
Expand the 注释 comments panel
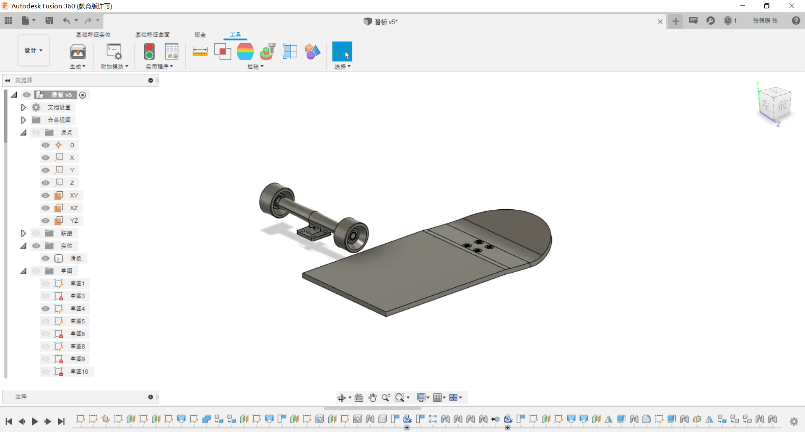[x=151, y=397]
